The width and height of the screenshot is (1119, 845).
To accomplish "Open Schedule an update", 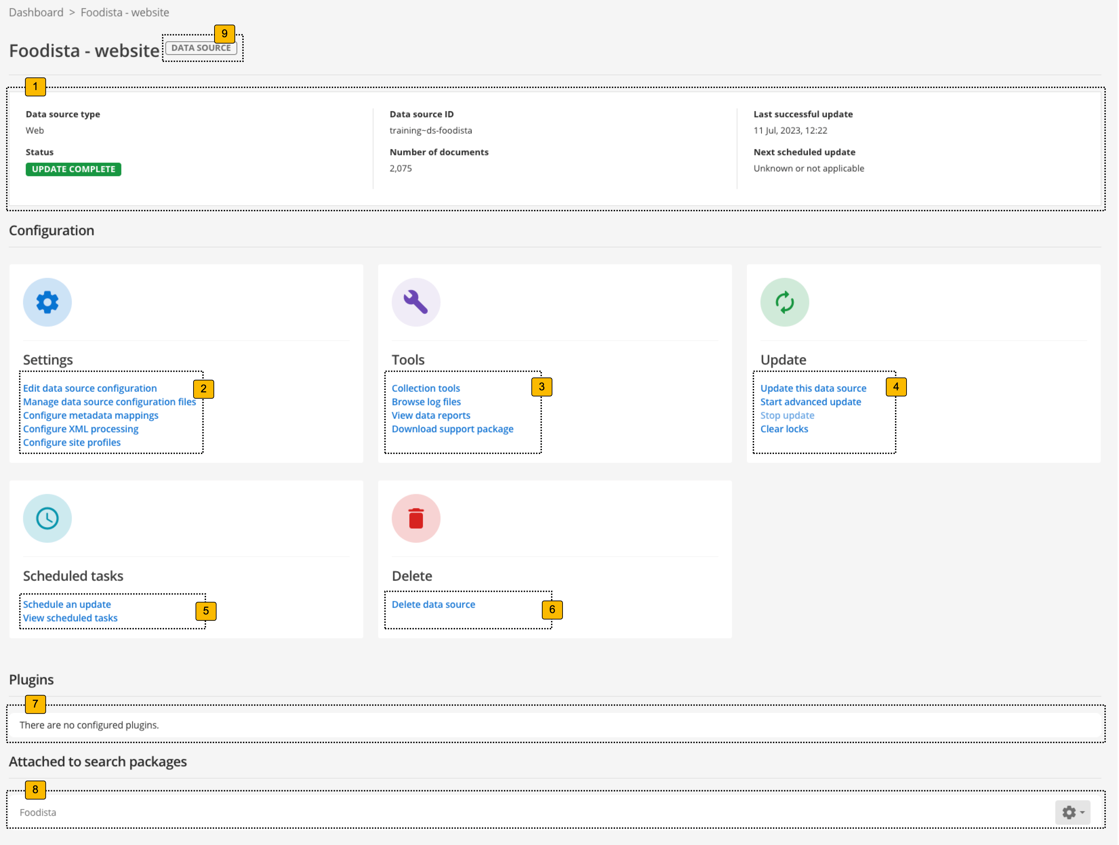I will (x=67, y=604).
